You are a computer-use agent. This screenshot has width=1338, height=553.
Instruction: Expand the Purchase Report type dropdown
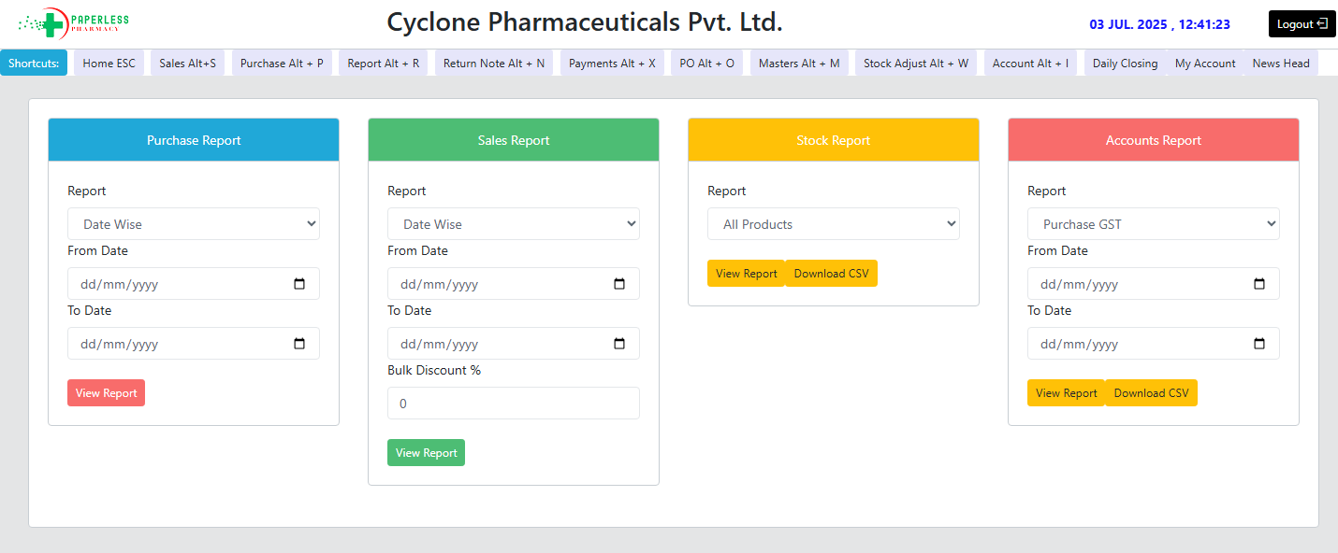click(x=194, y=224)
